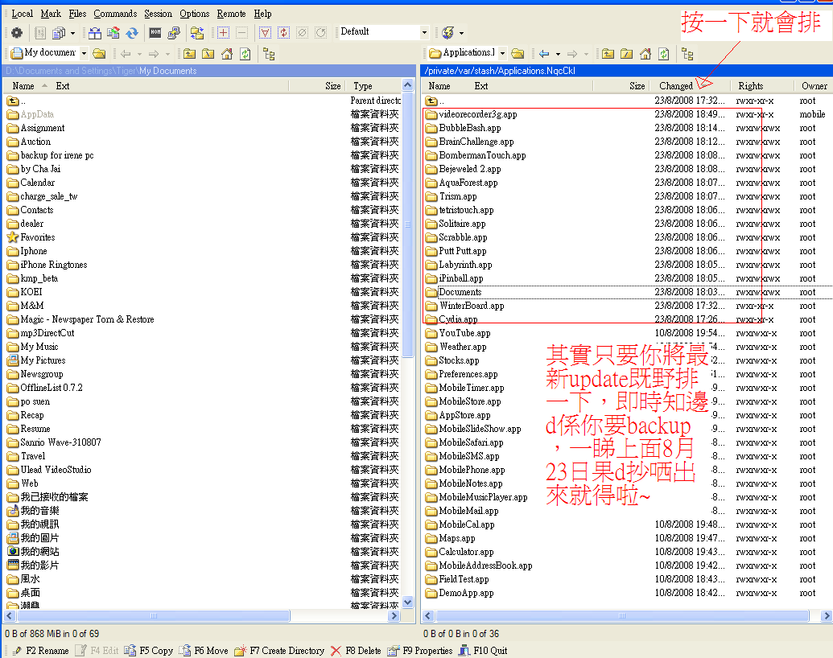This screenshot has width=833, height=658.
Task: Go to parent directory in local panel
Action: click(188, 54)
